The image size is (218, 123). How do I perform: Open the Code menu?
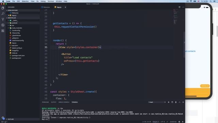8,1
